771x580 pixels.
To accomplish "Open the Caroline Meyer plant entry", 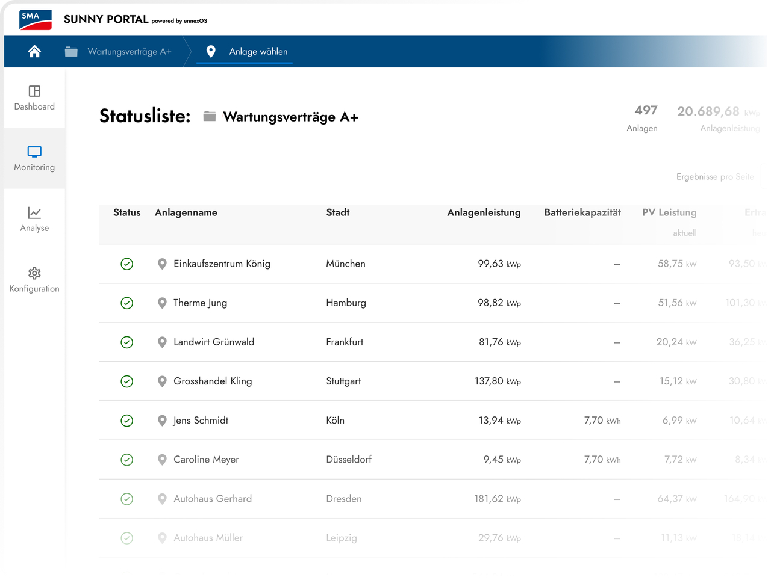I will [x=206, y=460].
